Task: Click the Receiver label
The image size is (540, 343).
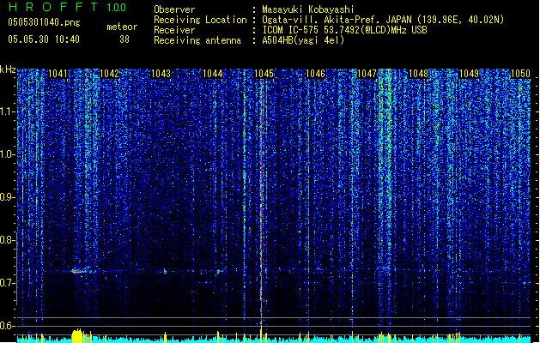Action: pyautogui.click(x=174, y=30)
